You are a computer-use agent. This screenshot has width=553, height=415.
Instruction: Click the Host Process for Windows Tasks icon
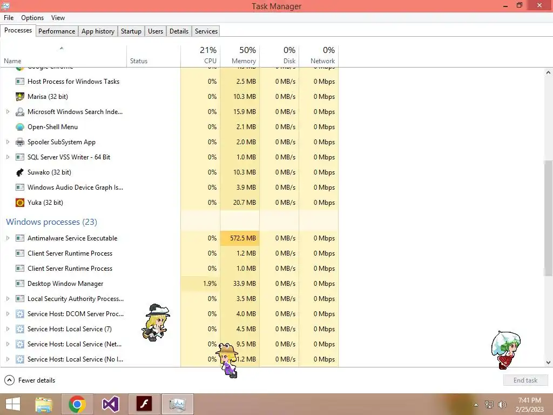click(20, 81)
